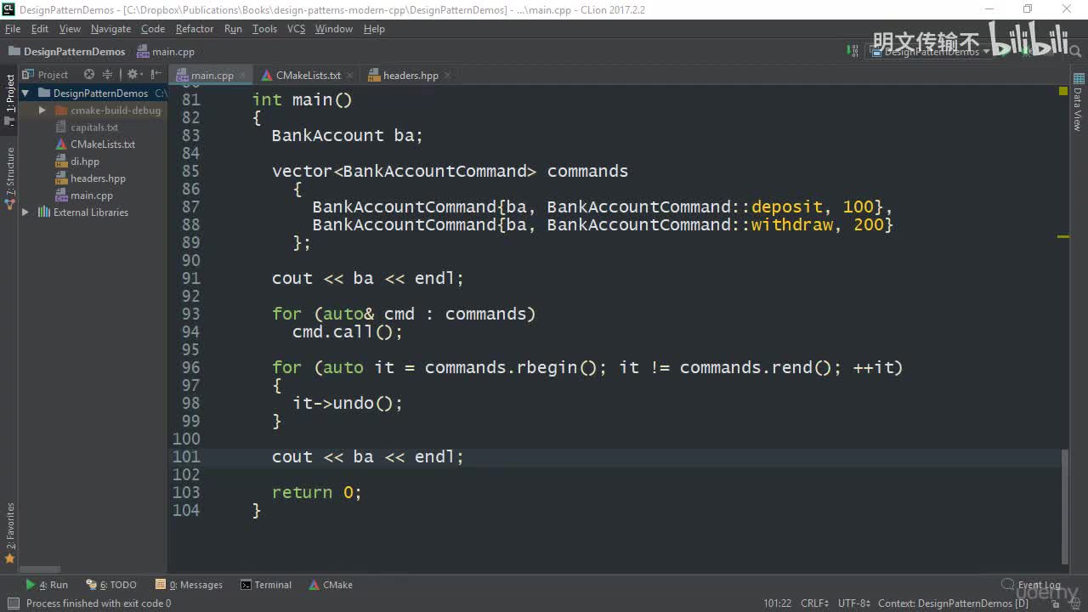
Task: Click the locate/scroll-from-source target icon
Action: (x=89, y=75)
